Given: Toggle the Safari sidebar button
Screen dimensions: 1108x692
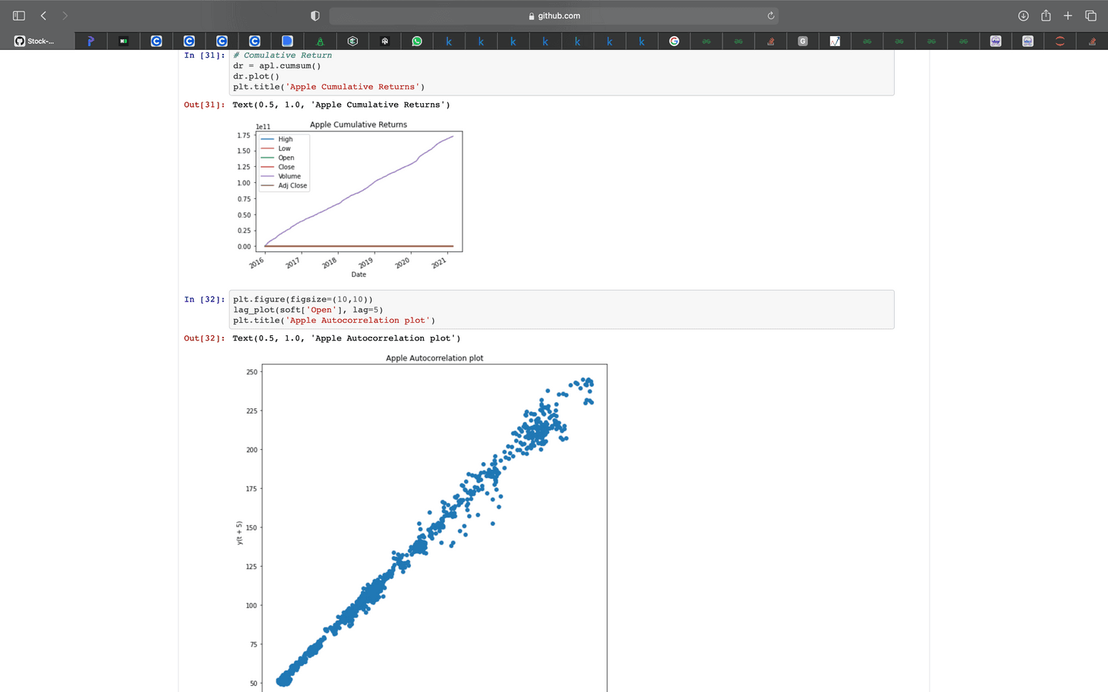Looking at the screenshot, I should point(19,15).
